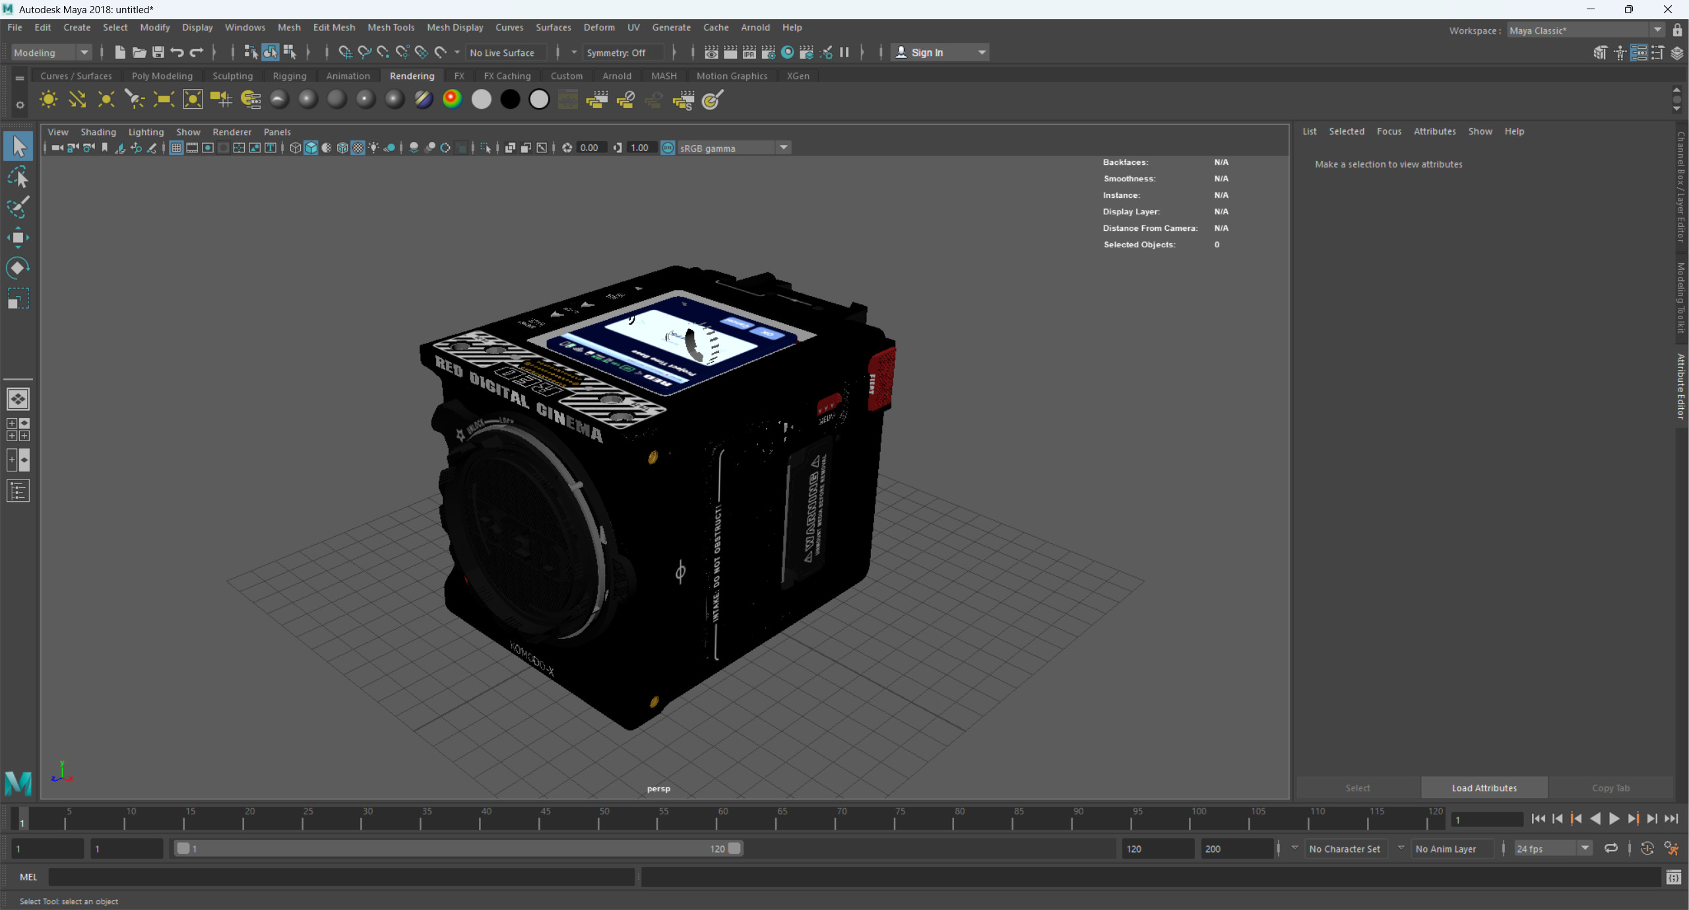
Task: Click the Open Scene folder icon
Action: tap(139, 52)
